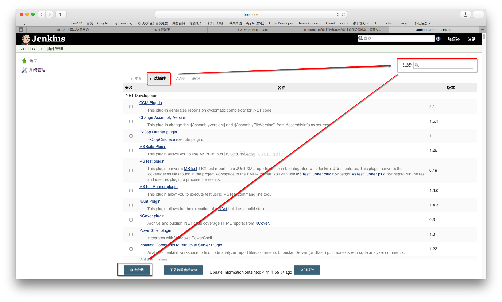Click 下载待重启后安装 button

coord(184,270)
